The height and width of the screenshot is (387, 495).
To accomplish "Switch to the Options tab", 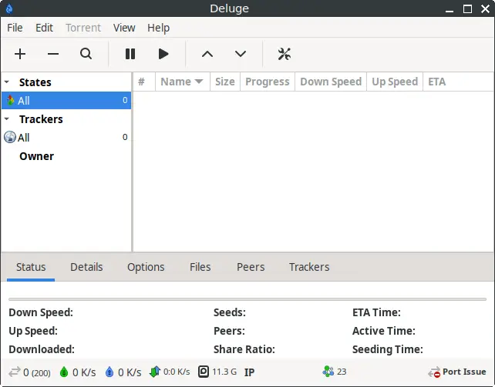I will (x=146, y=267).
